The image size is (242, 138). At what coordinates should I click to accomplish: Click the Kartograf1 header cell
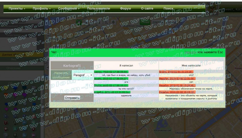pyautogui.click(x=72, y=65)
